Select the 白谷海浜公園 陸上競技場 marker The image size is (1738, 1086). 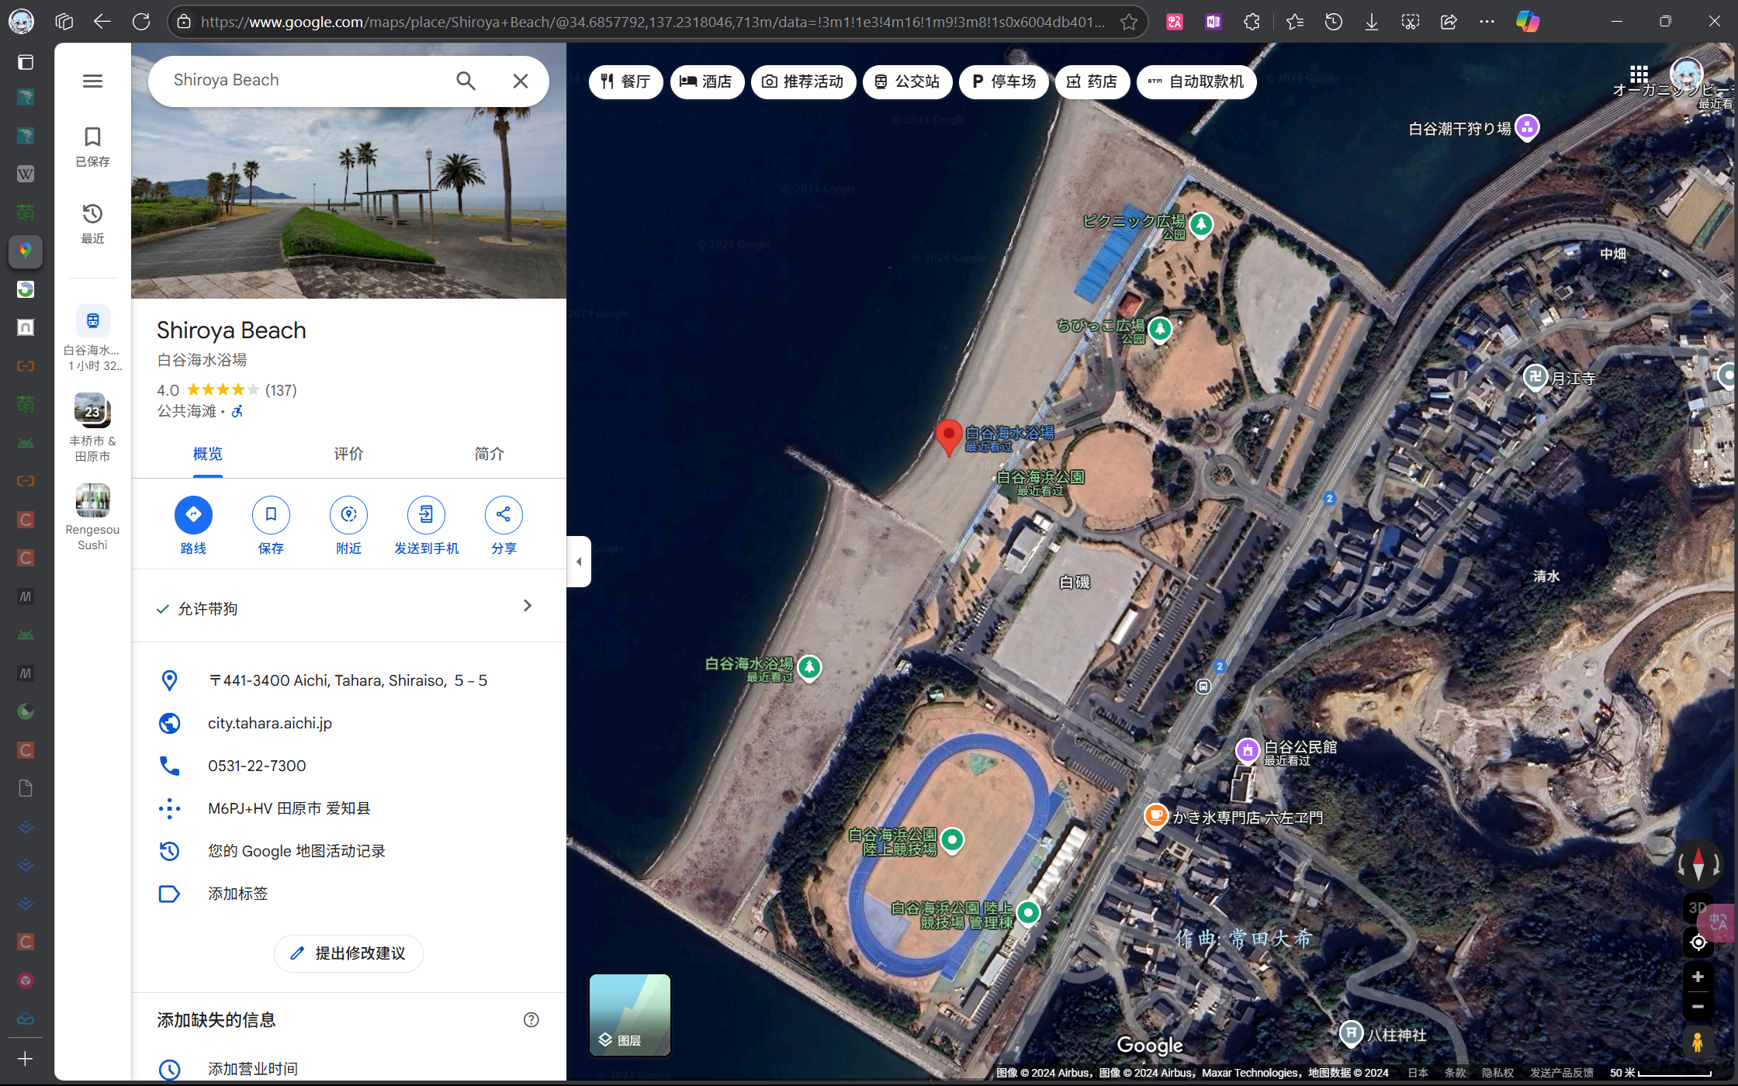click(952, 839)
